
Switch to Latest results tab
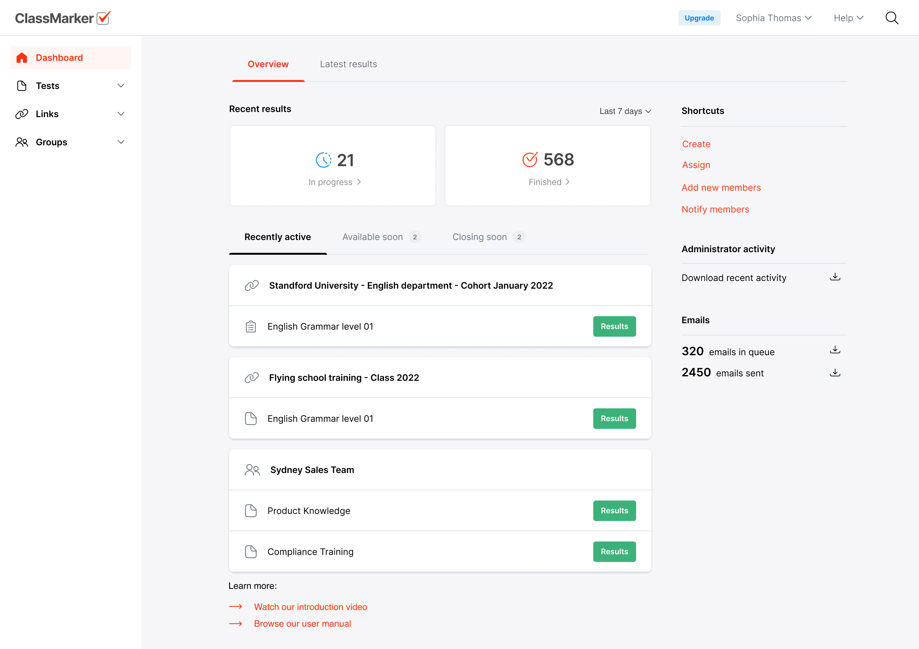pos(348,64)
